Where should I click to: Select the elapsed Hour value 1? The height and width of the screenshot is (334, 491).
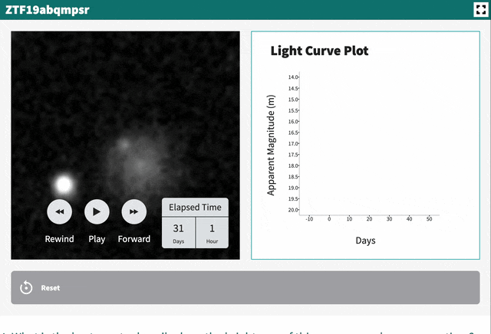pos(212,228)
